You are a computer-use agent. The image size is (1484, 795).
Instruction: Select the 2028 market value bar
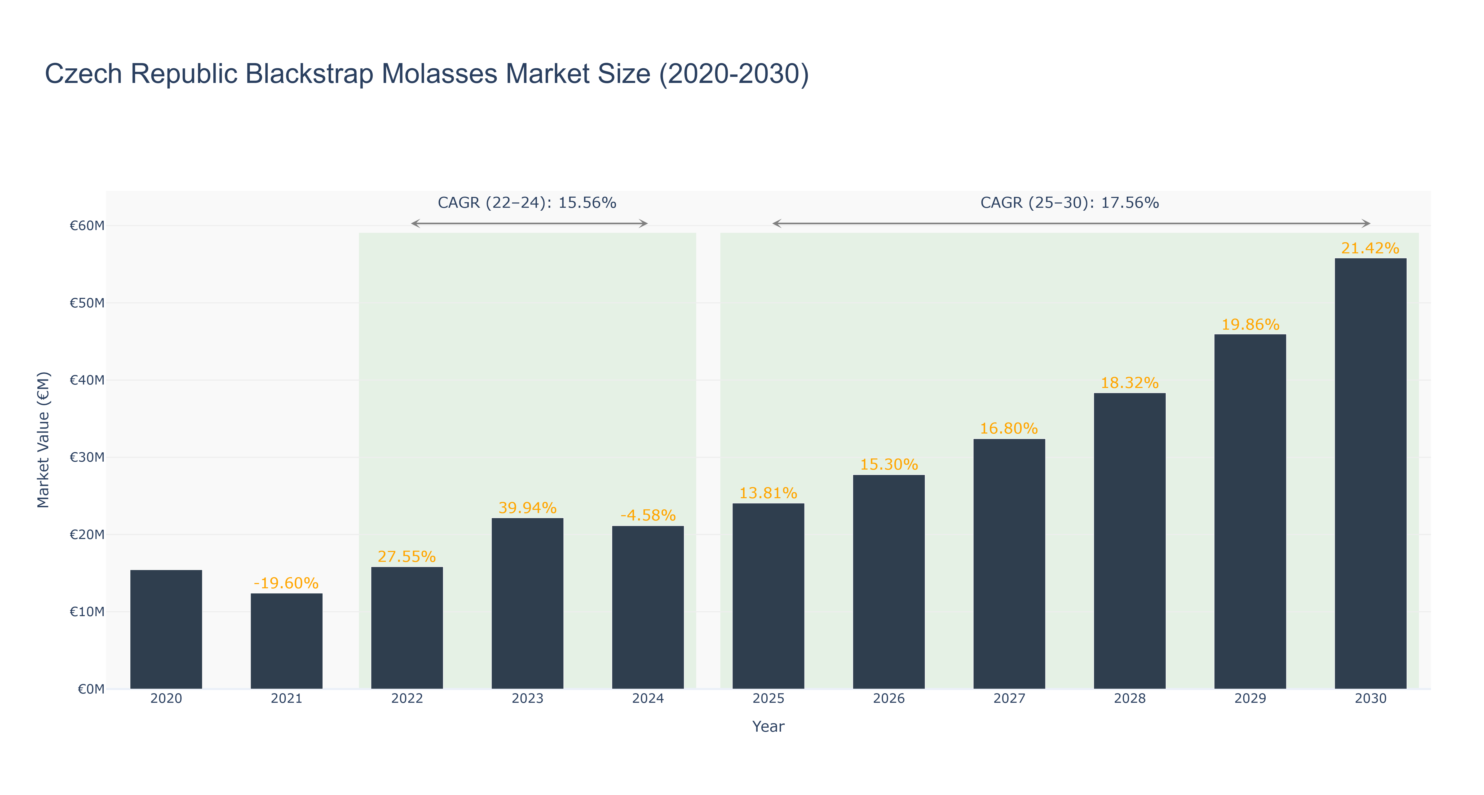[1129, 540]
